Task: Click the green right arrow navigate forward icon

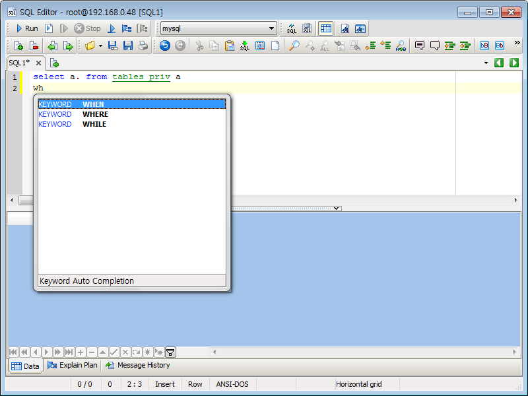Action: 68,46
